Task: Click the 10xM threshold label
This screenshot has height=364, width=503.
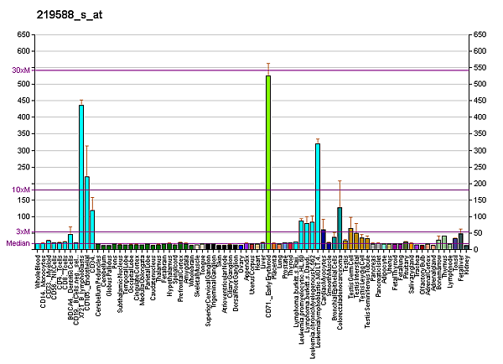Action: [21, 190]
